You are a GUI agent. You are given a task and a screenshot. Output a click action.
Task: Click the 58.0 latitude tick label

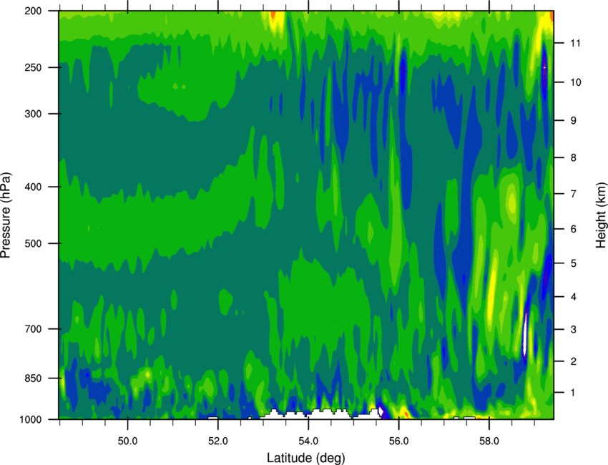pos(489,441)
